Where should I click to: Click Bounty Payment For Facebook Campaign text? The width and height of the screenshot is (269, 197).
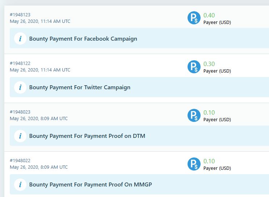83,38
